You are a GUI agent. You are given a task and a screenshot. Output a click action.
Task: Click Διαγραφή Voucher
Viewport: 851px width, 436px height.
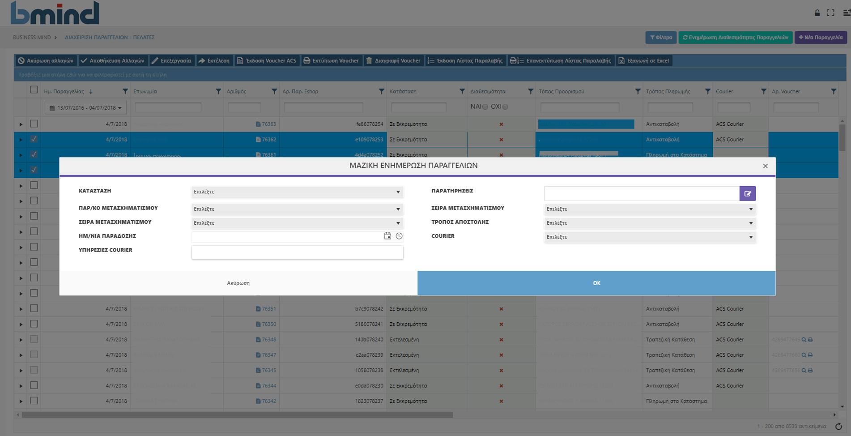tap(393, 60)
